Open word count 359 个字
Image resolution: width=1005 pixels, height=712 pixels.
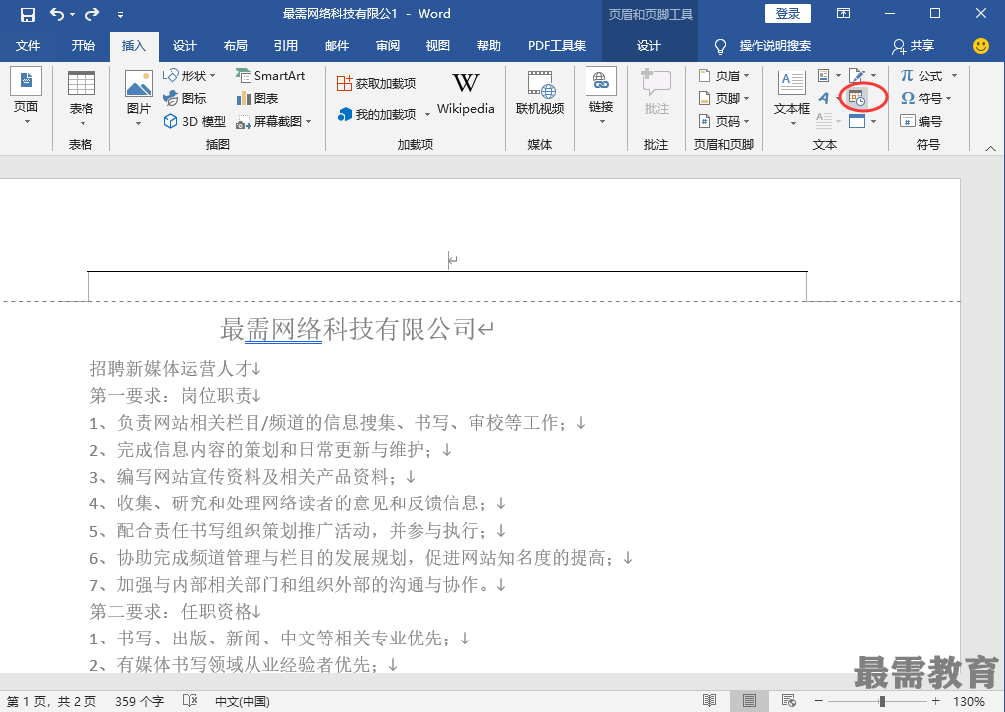pos(140,702)
